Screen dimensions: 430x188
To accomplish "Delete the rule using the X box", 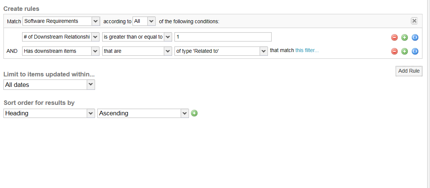I will click(414, 21).
